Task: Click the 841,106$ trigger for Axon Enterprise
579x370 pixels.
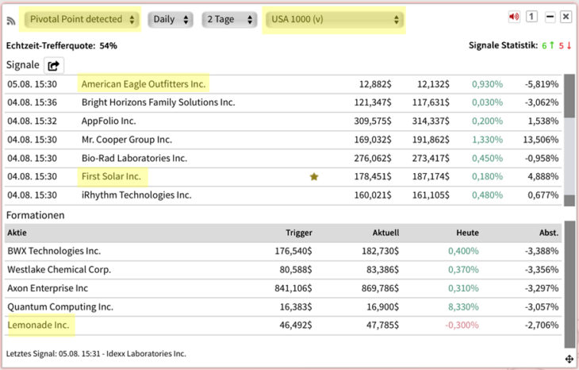Action: 293,288
